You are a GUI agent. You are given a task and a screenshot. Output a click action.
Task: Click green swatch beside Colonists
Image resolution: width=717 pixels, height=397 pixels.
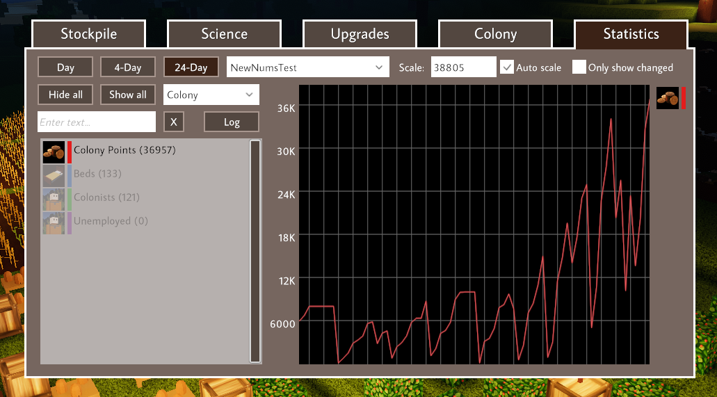[70, 200]
